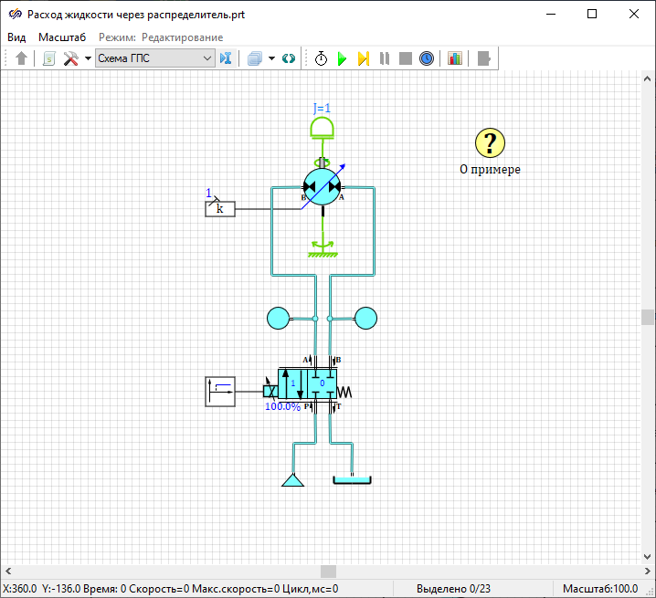Click the horizontal scrollbar thumb
Viewport: 656px width, 598px height.
pyautogui.click(x=327, y=570)
